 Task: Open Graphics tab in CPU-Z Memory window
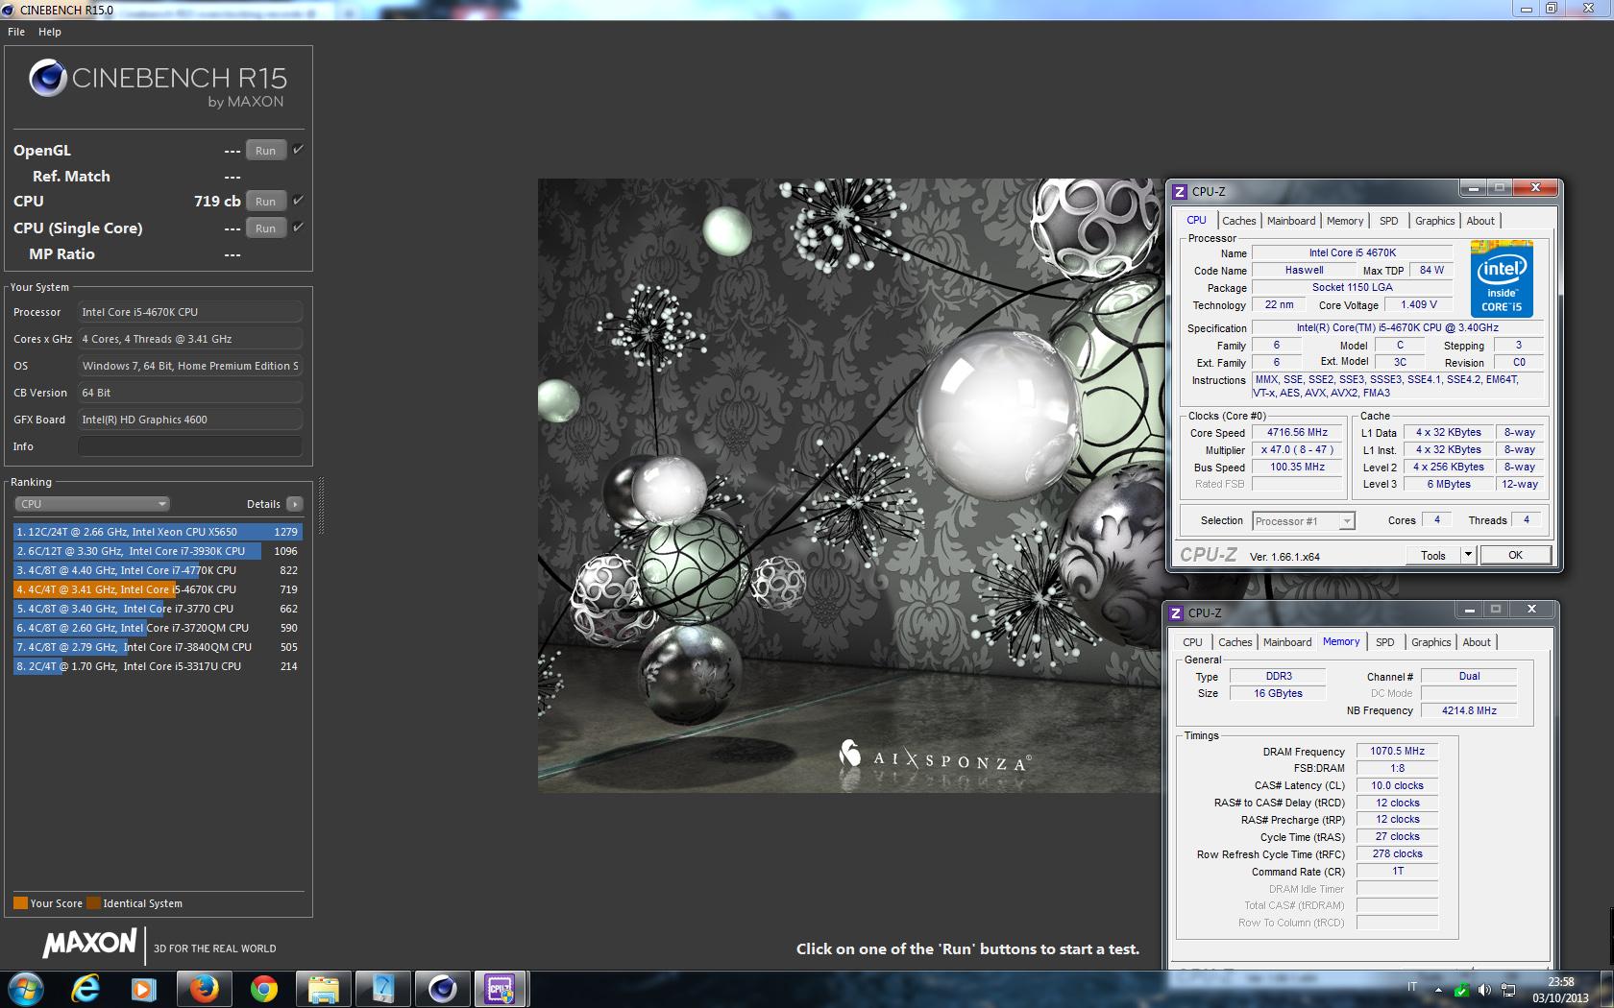pos(1431,642)
